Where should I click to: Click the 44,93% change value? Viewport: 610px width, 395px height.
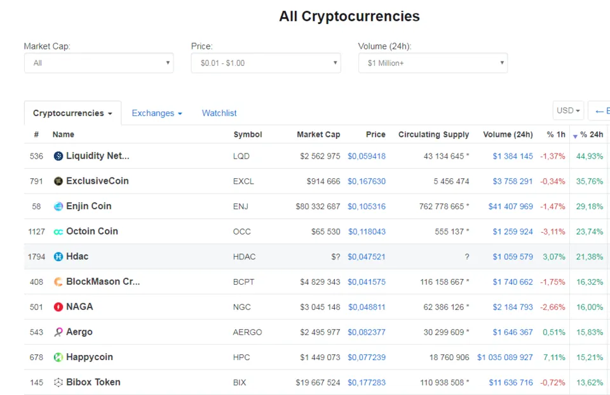coord(590,157)
